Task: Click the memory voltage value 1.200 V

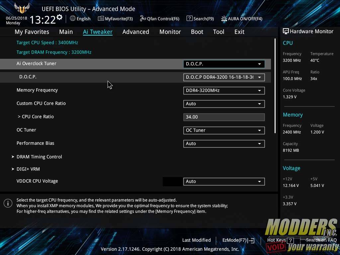Action: (x=317, y=132)
